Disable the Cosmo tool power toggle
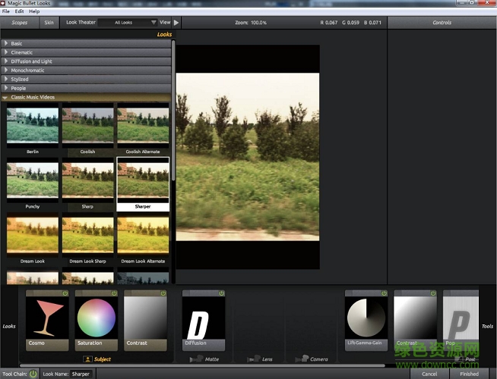Image resolution: width=497 pixels, height=379 pixels. (x=65, y=293)
